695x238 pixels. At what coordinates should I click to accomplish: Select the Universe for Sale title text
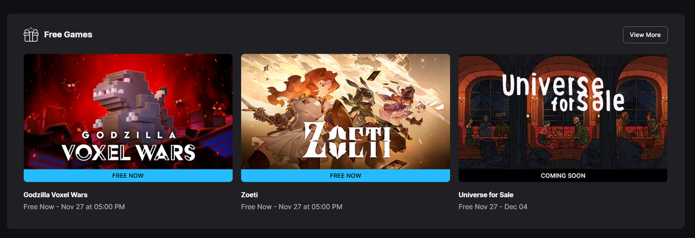click(486, 195)
